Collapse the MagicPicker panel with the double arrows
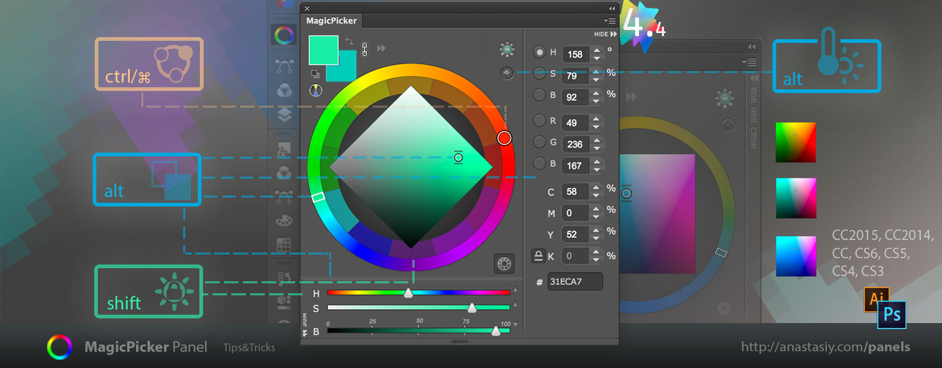Viewport: 942px width, 368px height. pos(612,8)
